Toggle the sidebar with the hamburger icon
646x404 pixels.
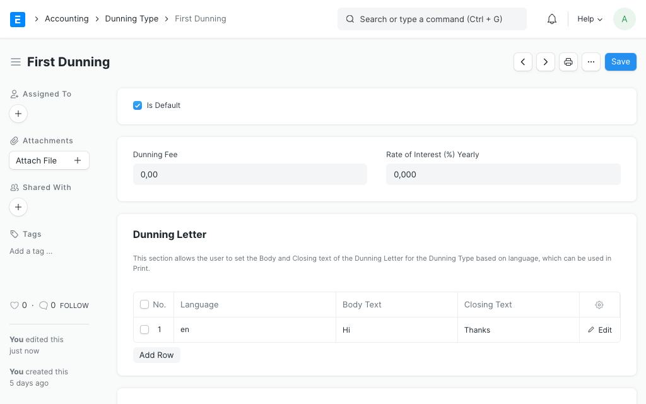[15, 61]
